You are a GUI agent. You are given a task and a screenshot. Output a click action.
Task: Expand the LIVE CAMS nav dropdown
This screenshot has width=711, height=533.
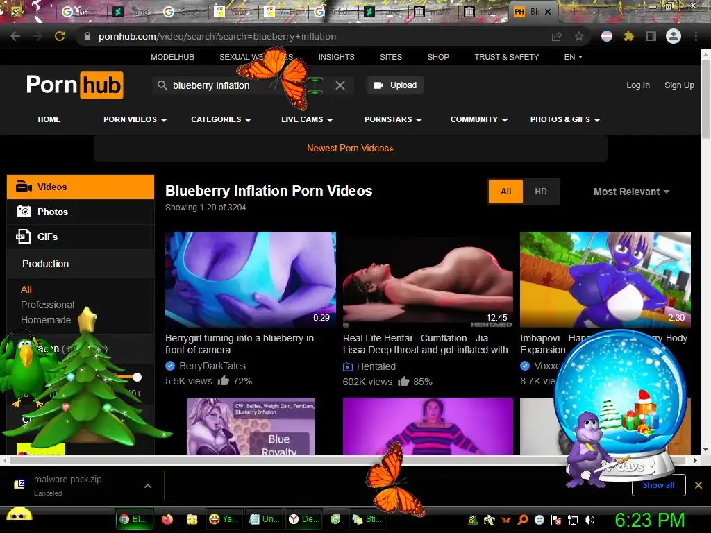pyautogui.click(x=307, y=119)
